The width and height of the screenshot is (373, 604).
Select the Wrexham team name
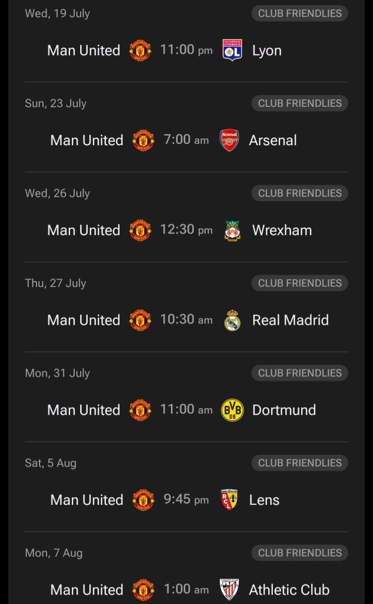pyautogui.click(x=282, y=230)
